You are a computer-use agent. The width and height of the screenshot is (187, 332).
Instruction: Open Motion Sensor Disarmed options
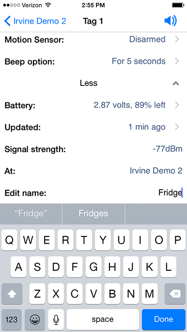coord(93,39)
